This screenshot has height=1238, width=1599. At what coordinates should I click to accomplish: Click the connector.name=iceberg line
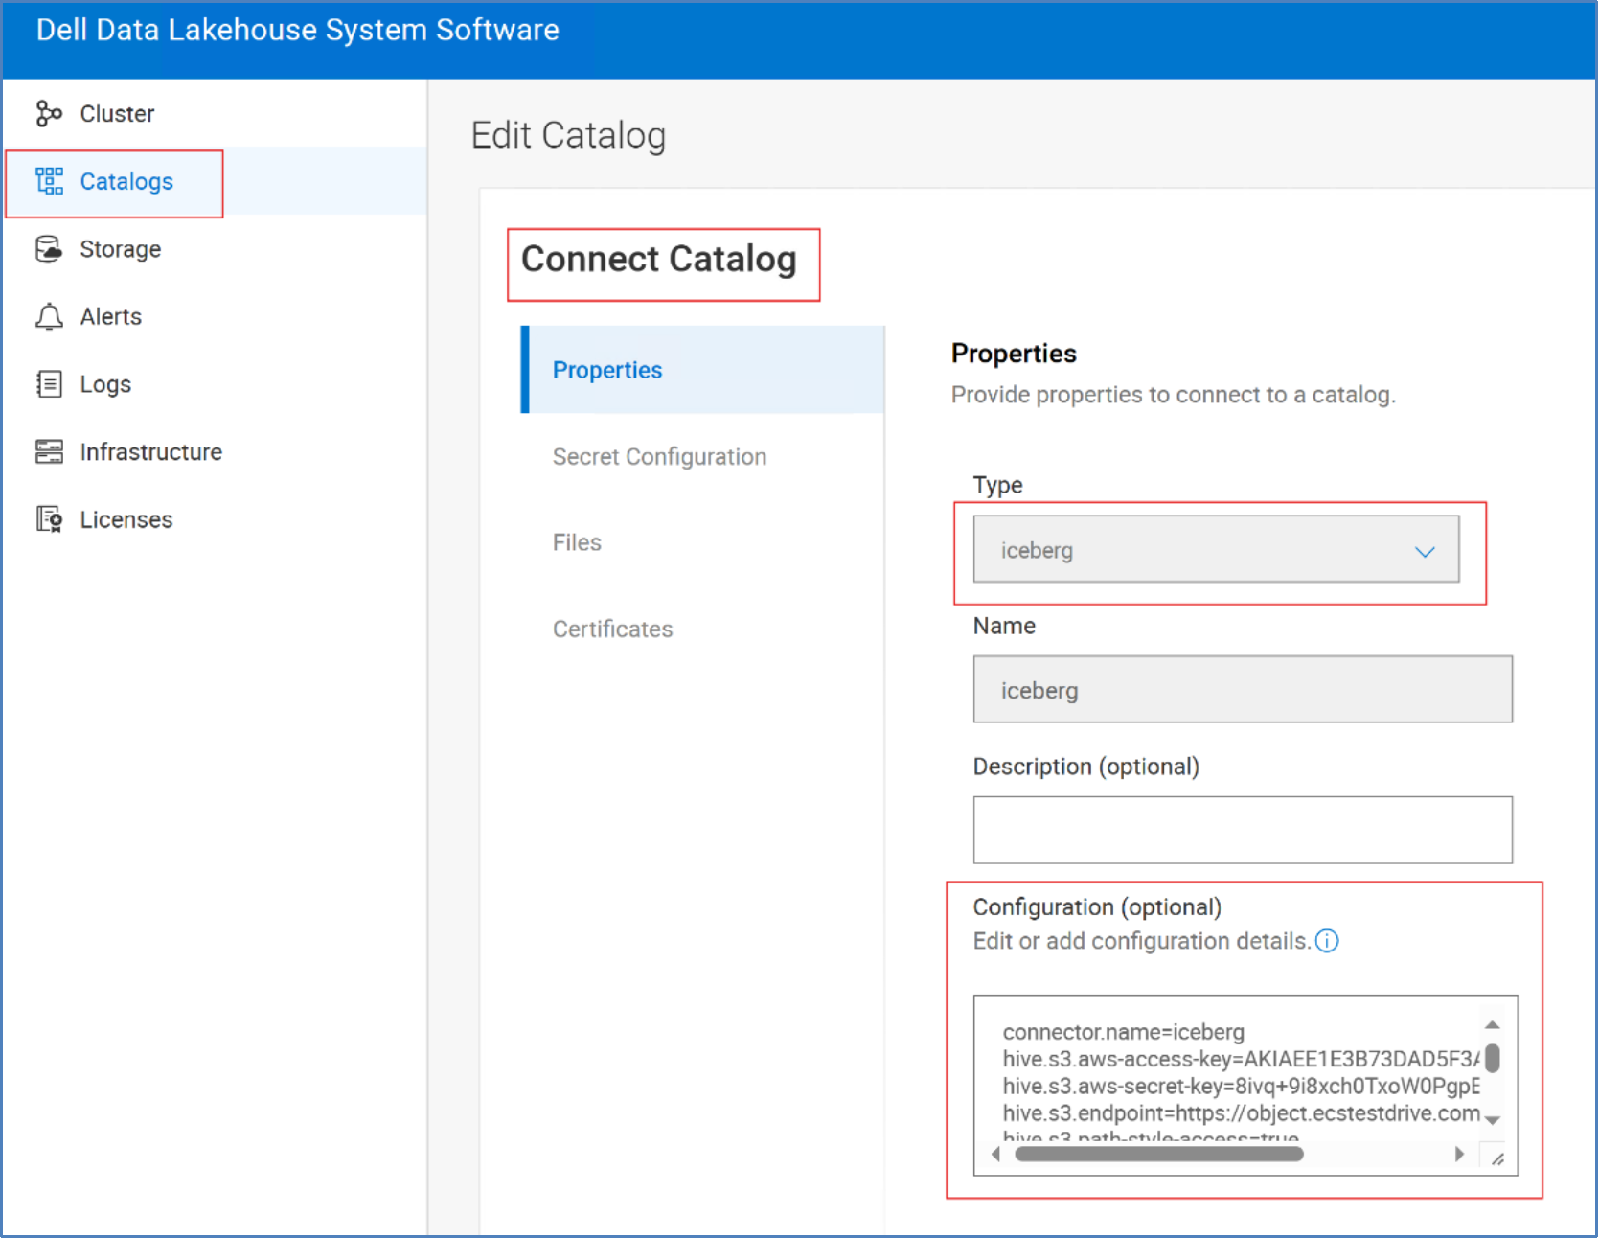point(1124,1032)
